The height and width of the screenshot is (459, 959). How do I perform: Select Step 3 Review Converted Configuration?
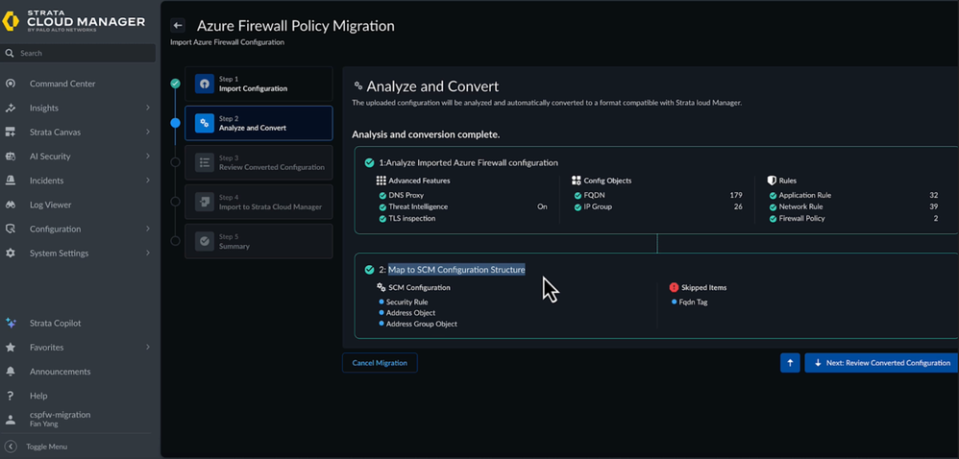click(258, 162)
